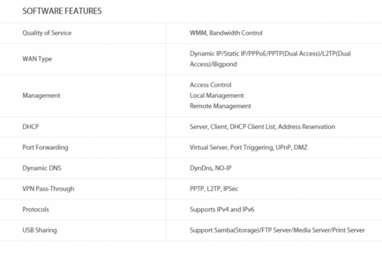The width and height of the screenshot is (382, 254).
Task: Click the PPTP, L2TP, IPSec value
Action: point(214,189)
